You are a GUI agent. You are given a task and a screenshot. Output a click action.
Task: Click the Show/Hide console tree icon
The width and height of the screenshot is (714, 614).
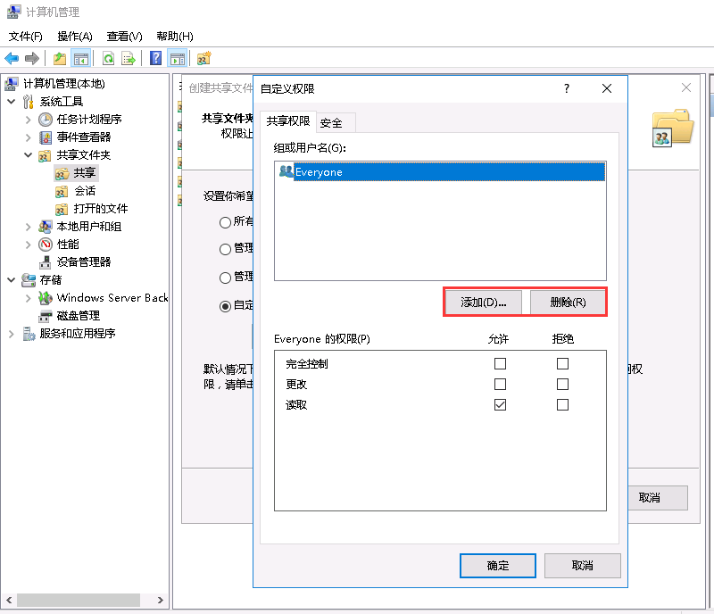pyautogui.click(x=81, y=59)
